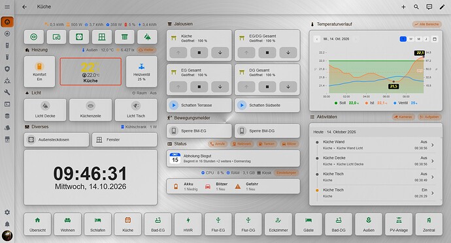Go back with the arrow icon
The image size is (451, 243).
(24, 7)
